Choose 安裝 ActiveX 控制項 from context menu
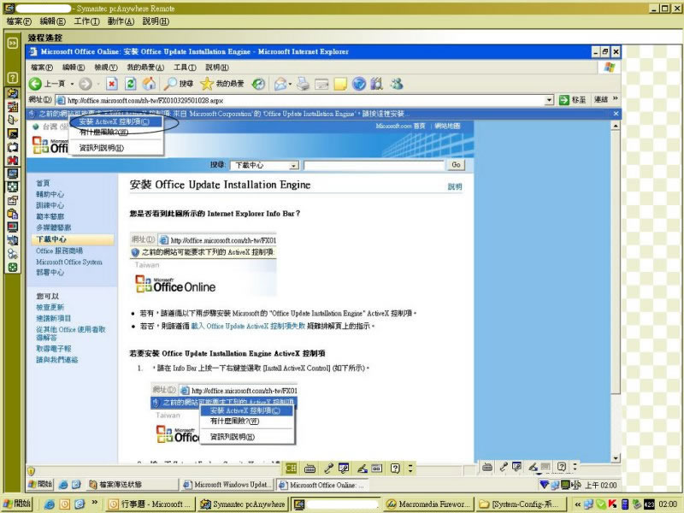684x513 pixels. 116,121
